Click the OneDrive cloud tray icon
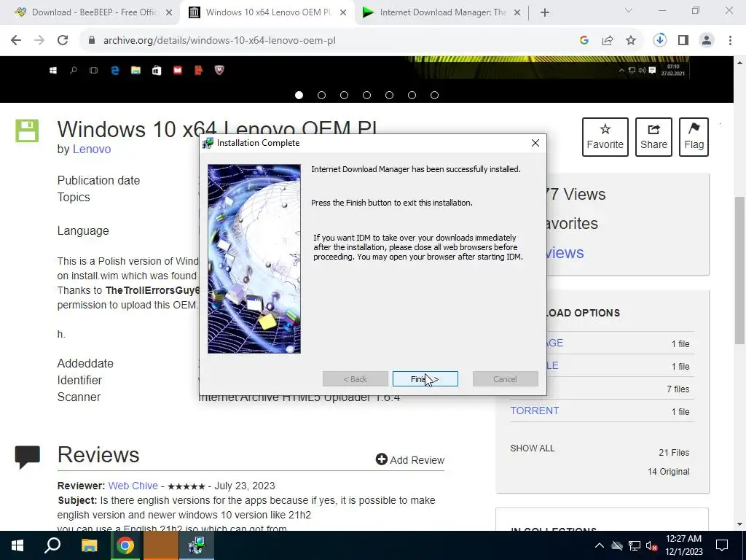The image size is (746, 560). [617, 545]
